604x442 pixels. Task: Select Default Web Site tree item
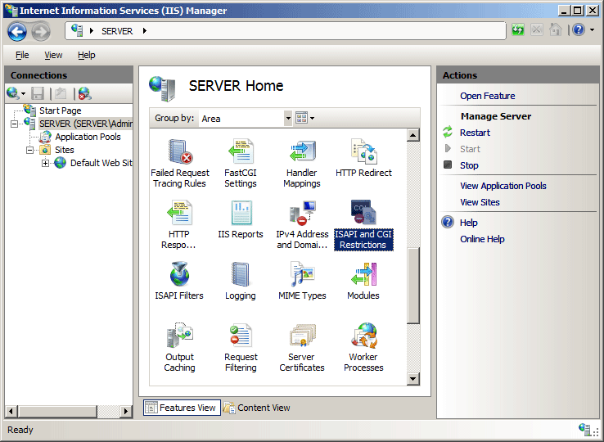pyautogui.click(x=101, y=163)
